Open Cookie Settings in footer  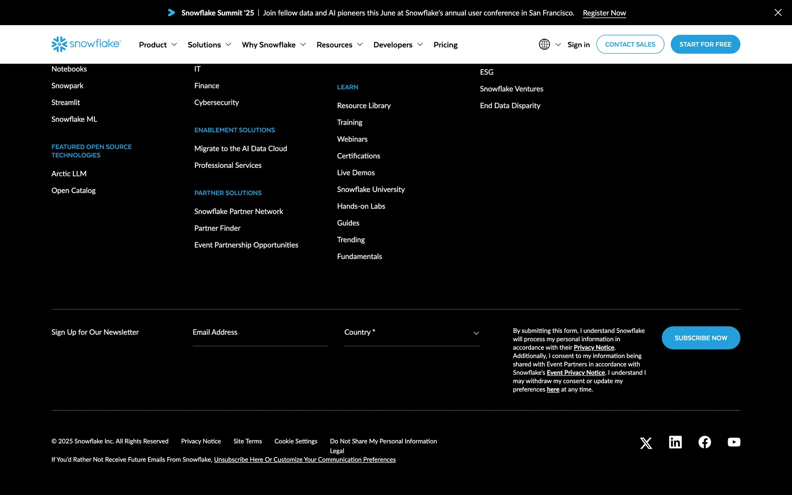click(x=296, y=441)
